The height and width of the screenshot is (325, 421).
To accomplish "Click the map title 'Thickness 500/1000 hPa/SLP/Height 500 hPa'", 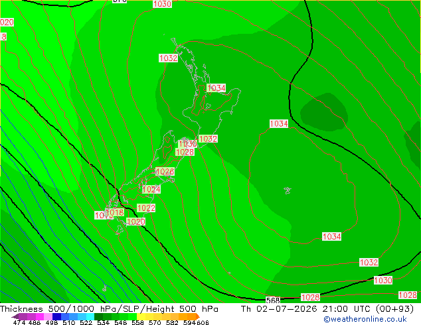I will [109, 309].
